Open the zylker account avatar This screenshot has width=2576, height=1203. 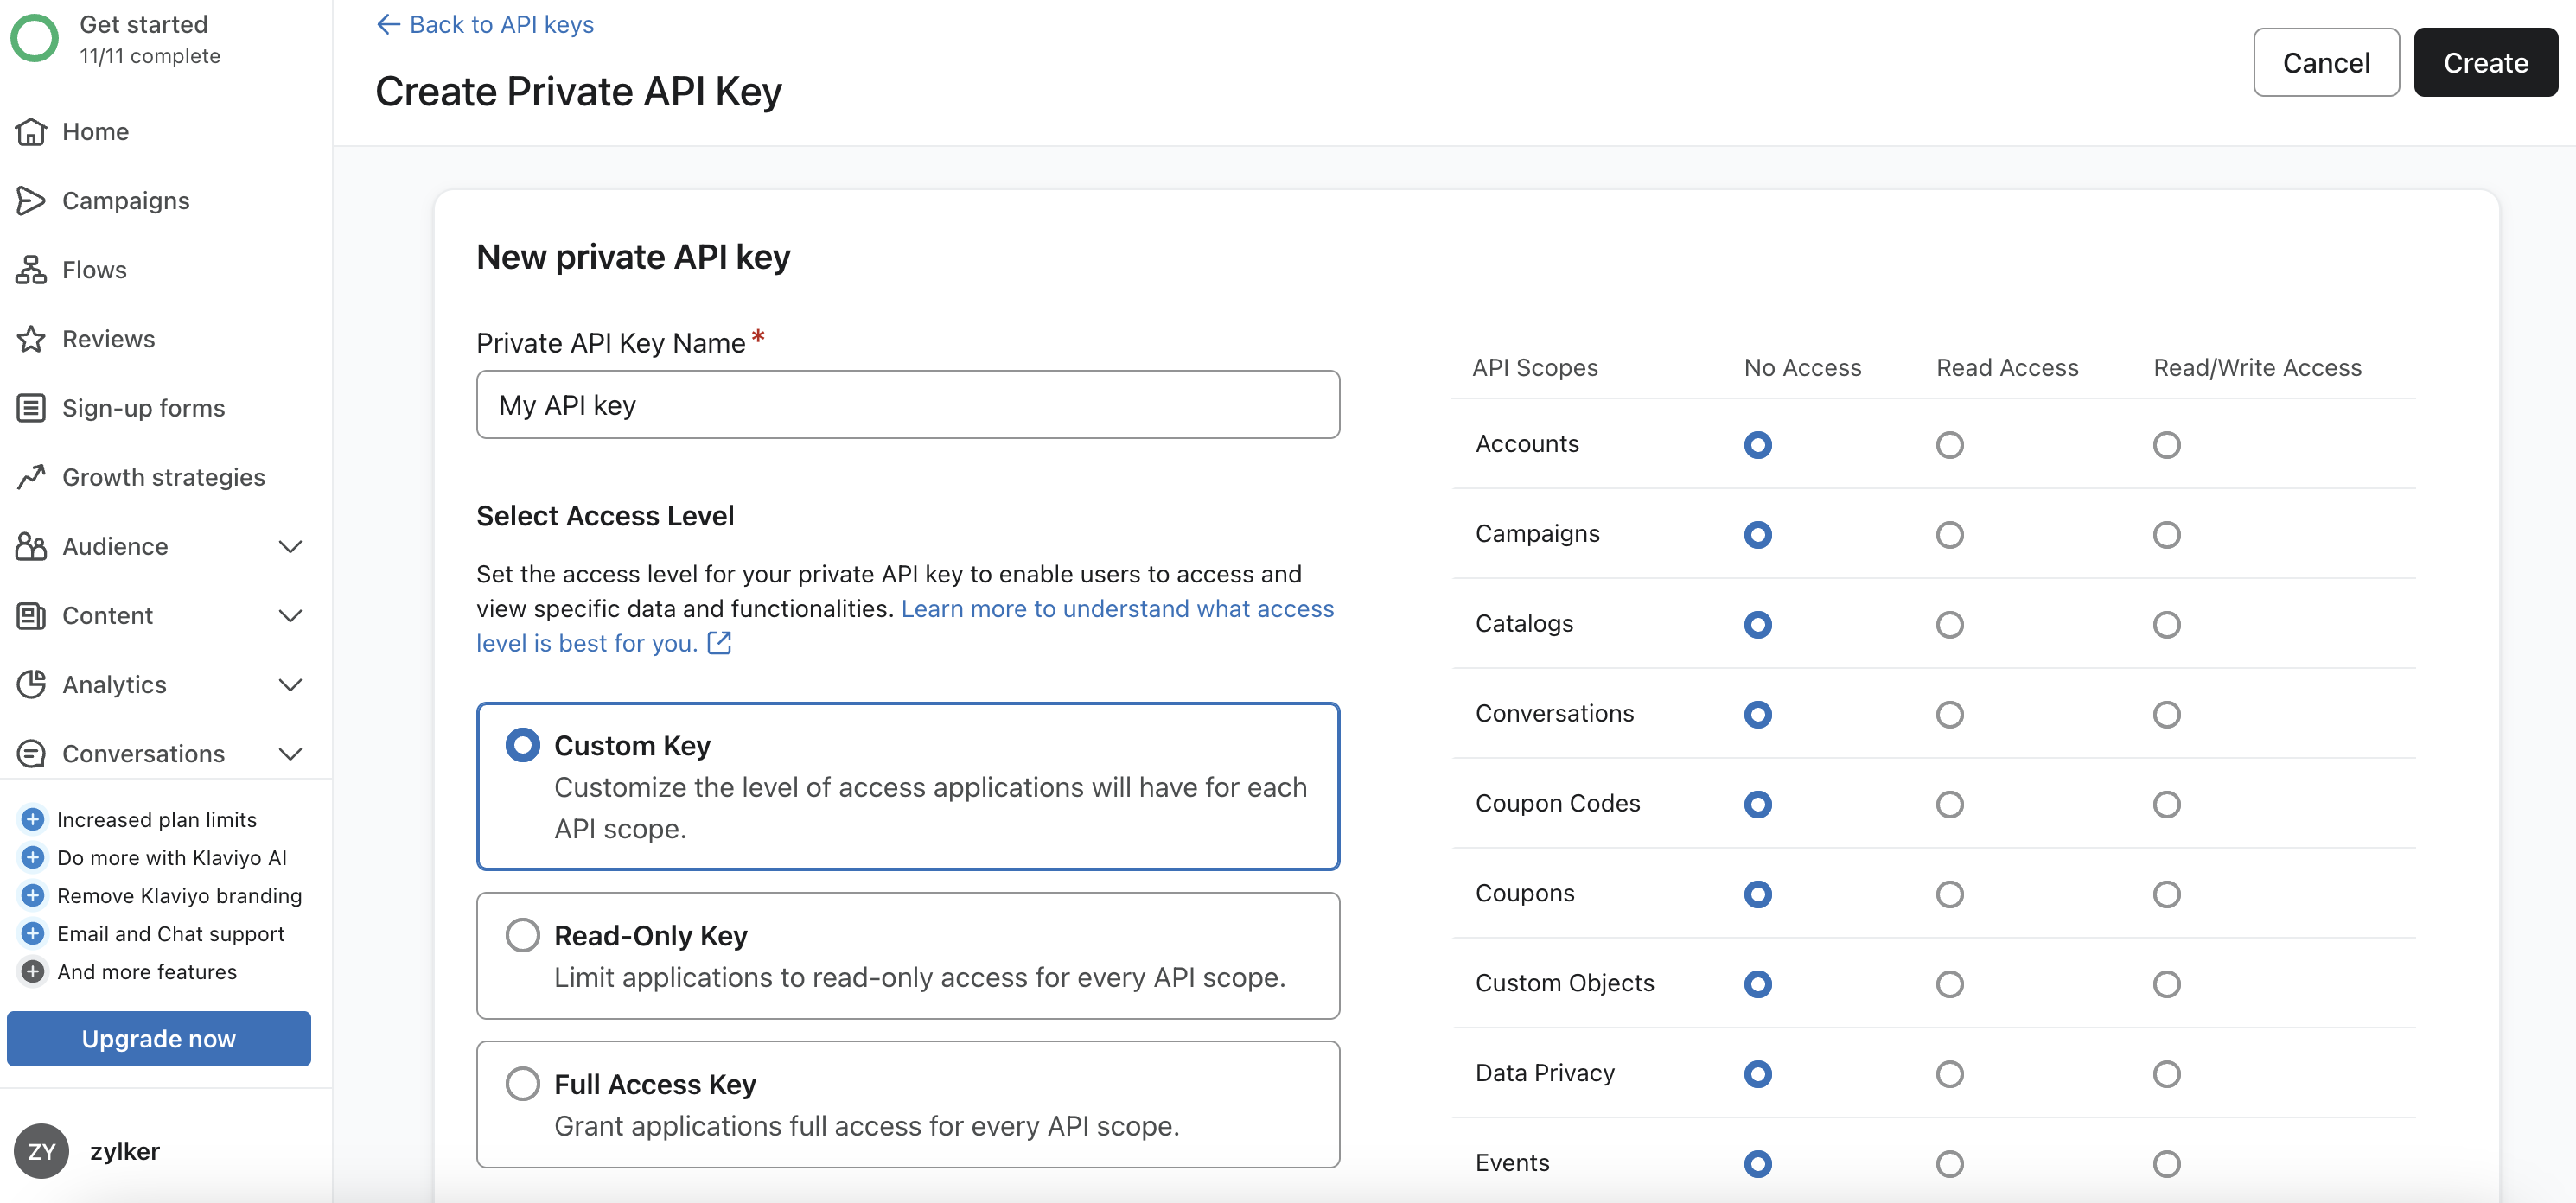(41, 1150)
